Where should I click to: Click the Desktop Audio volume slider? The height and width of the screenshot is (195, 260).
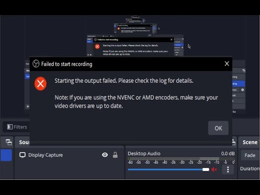[168, 170]
